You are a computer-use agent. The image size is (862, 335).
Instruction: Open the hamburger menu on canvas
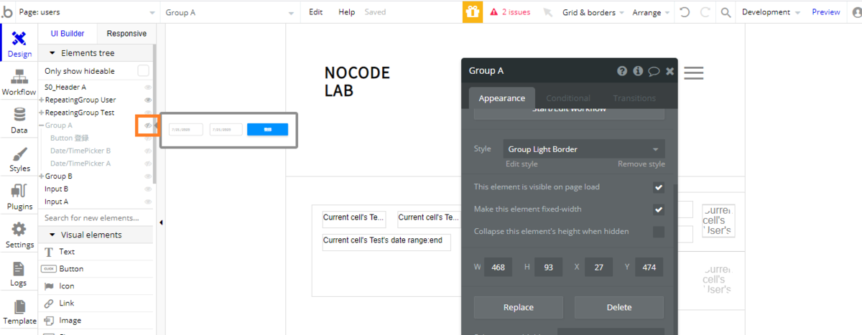coord(694,72)
